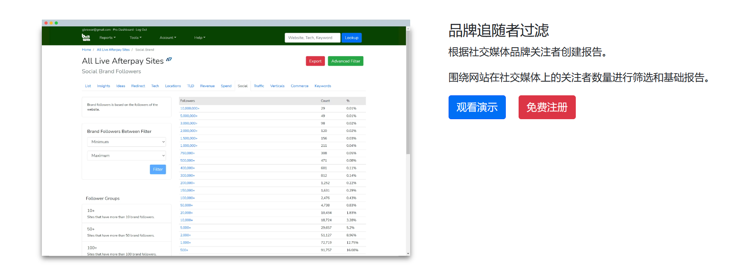Screen dimensions: 735x266
Task: Open the Spend tab
Action: point(226,86)
